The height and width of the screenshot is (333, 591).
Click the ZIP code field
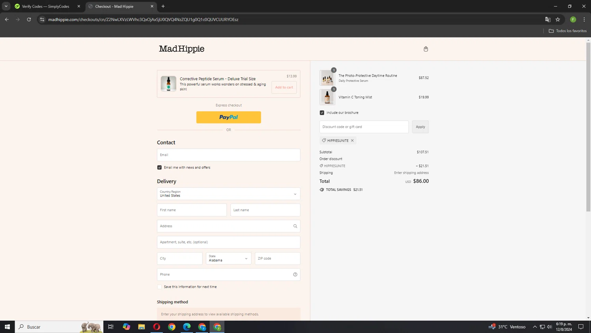[x=277, y=258]
